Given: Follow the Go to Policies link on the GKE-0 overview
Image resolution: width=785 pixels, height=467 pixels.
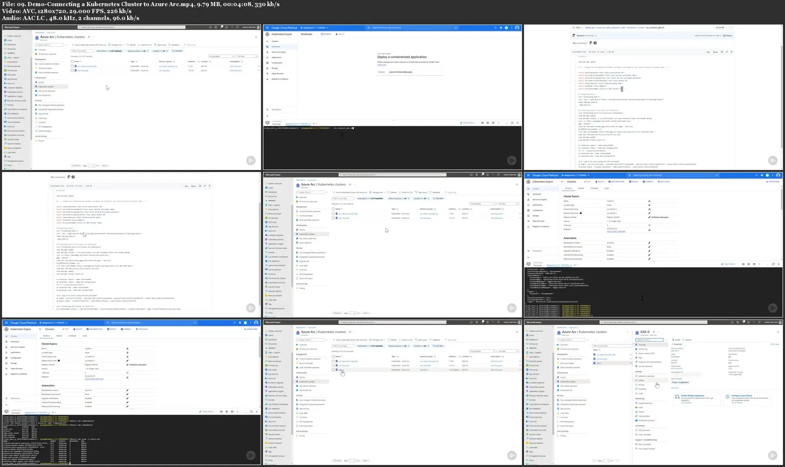Looking at the screenshot, I should [737, 403].
